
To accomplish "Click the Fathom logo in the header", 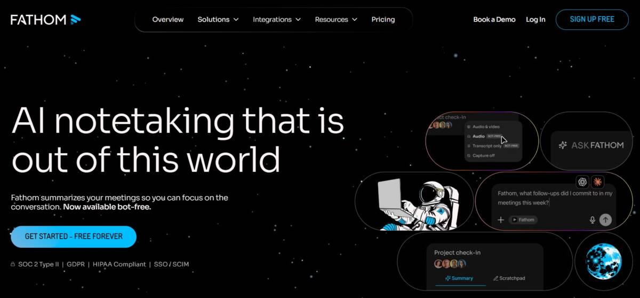I will point(46,19).
